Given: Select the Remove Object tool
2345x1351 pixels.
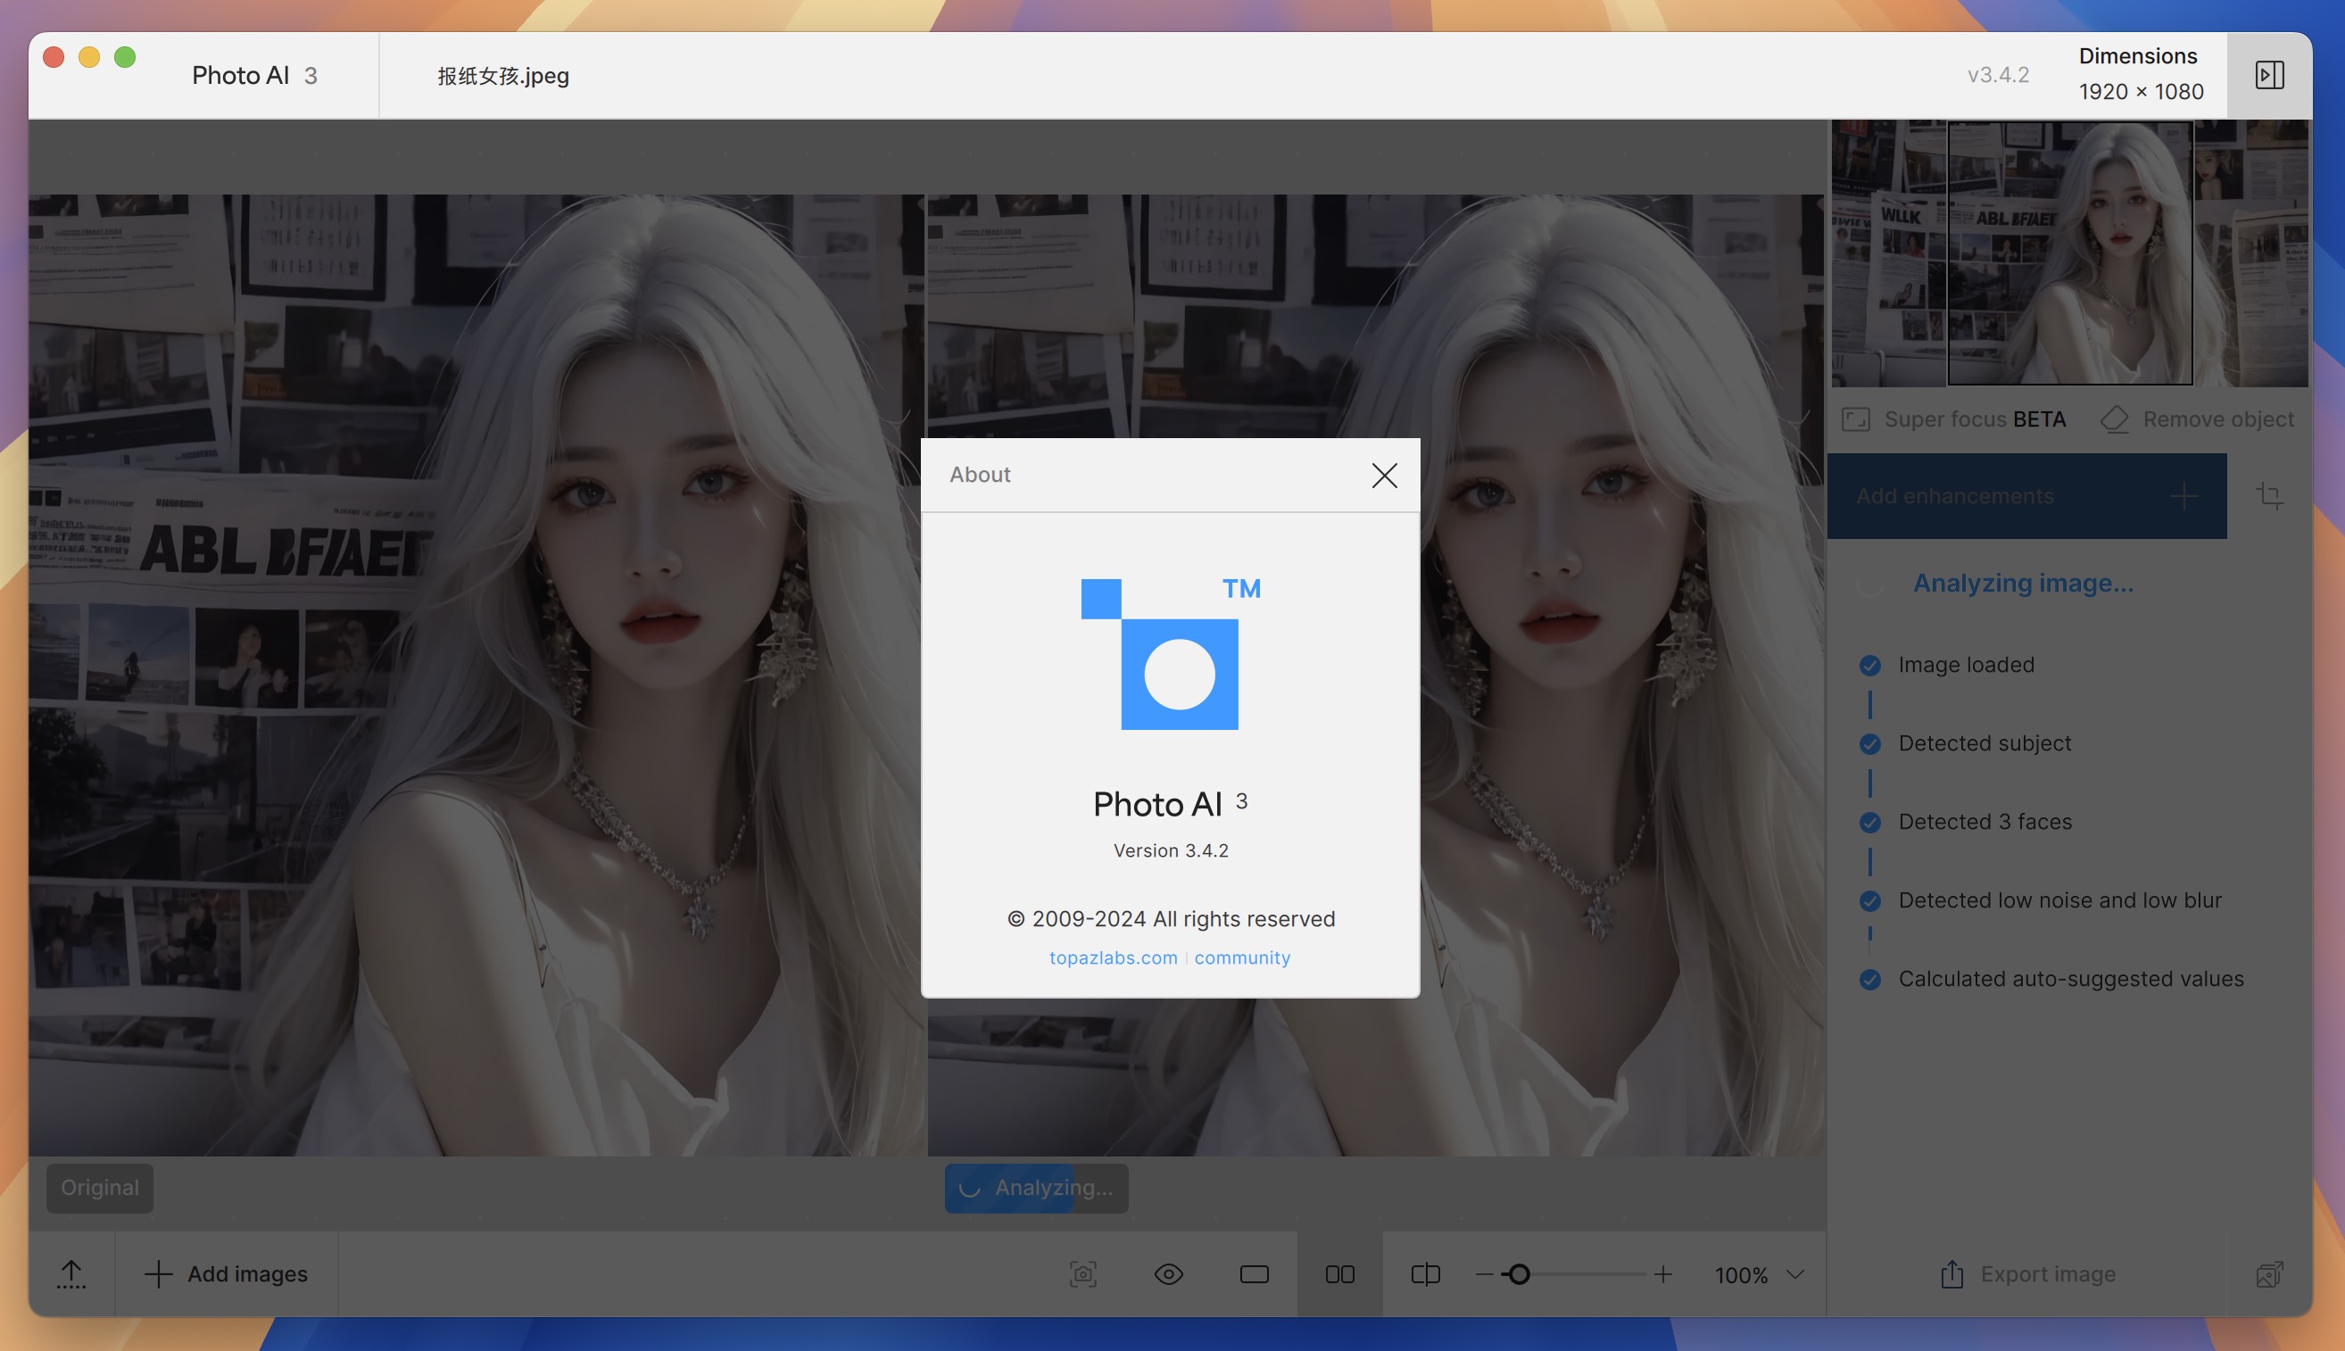Looking at the screenshot, I should click(x=2197, y=419).
